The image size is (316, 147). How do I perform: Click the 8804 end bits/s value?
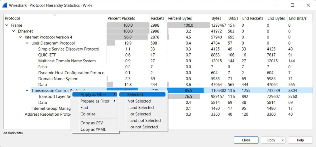(x=293, y=91)
